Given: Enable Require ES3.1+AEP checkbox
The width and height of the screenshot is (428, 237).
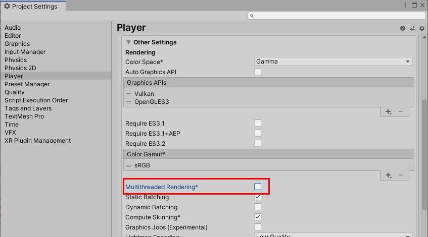Looking at the screenshot, I should 258,133.
